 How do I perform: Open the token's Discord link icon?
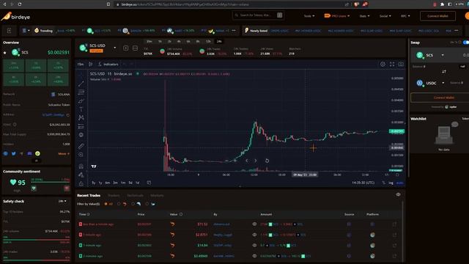point(29,153)
